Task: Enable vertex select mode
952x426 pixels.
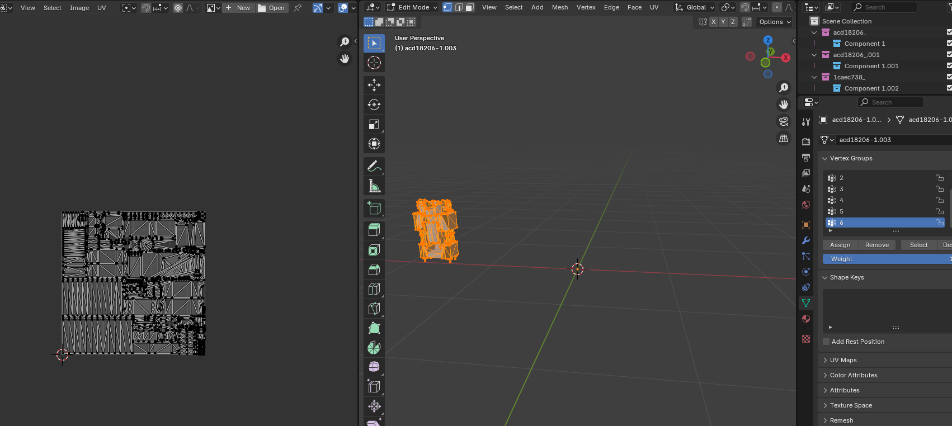Action: (447, 7)
